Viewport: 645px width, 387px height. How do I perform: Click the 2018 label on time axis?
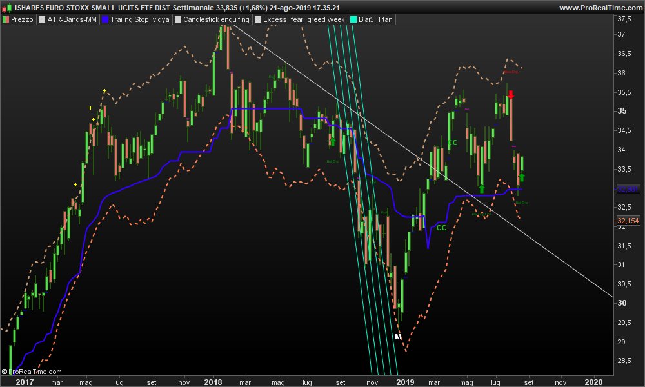click(x=213, y=382)
